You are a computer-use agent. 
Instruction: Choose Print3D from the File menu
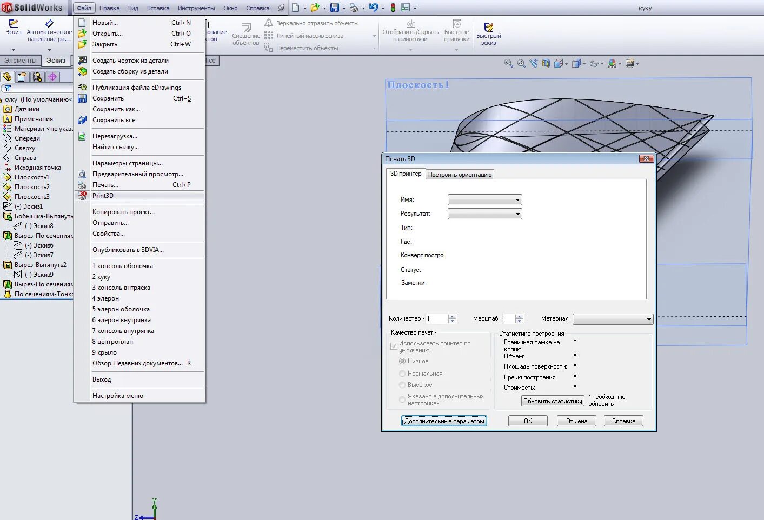(139, 196)
